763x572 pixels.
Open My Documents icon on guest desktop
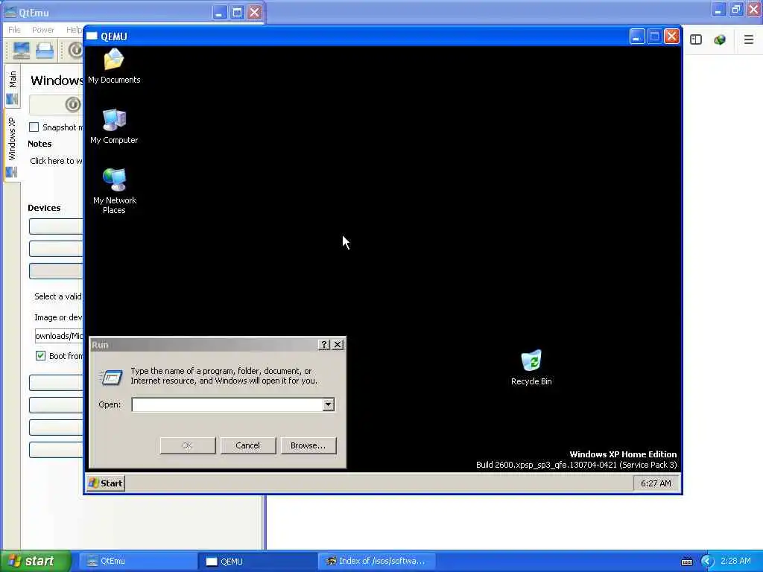coord(114,66)
